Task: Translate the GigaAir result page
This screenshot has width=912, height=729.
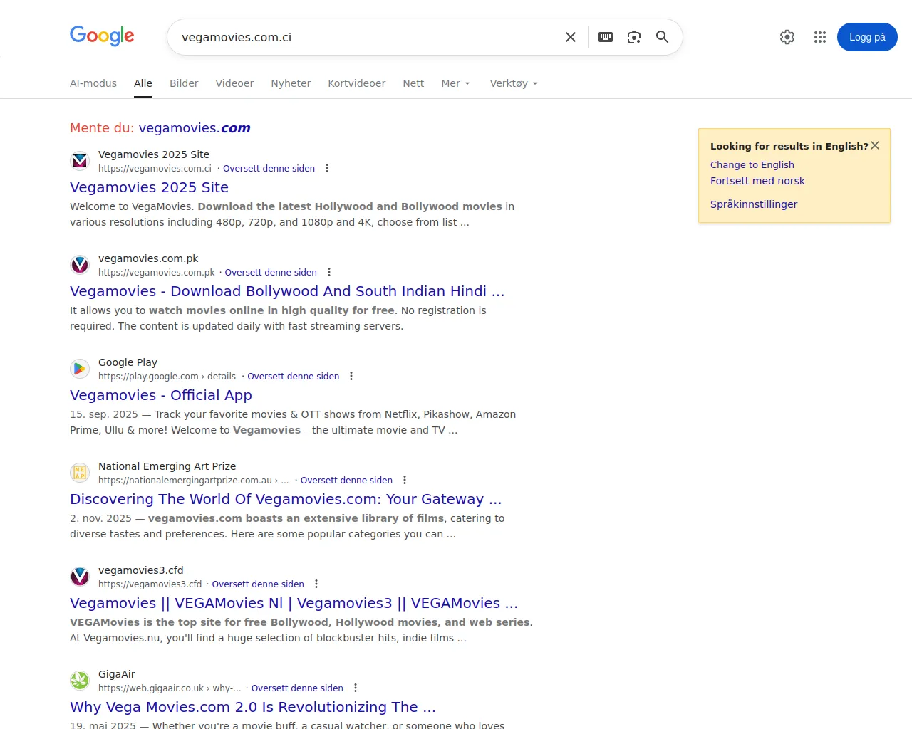Action: (x=297, y=688)
